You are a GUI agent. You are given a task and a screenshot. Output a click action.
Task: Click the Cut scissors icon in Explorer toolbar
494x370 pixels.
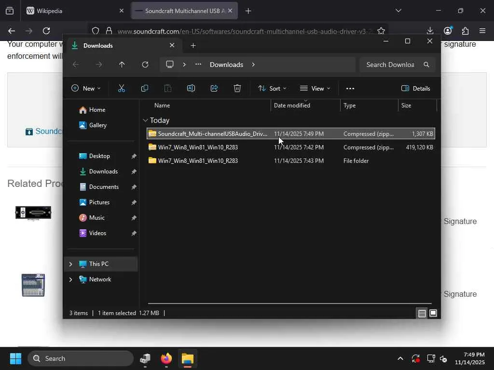click(121, 89)
